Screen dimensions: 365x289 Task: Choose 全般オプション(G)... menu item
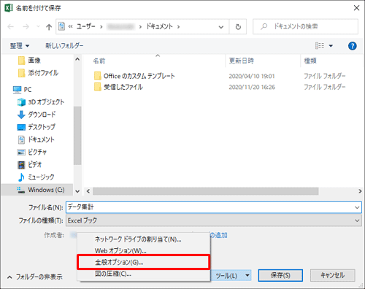tap(144, 262)
